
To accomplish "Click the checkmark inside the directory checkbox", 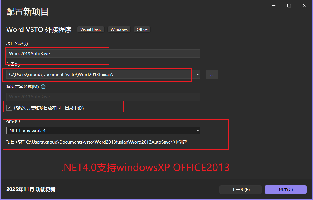I will (9, 107).
